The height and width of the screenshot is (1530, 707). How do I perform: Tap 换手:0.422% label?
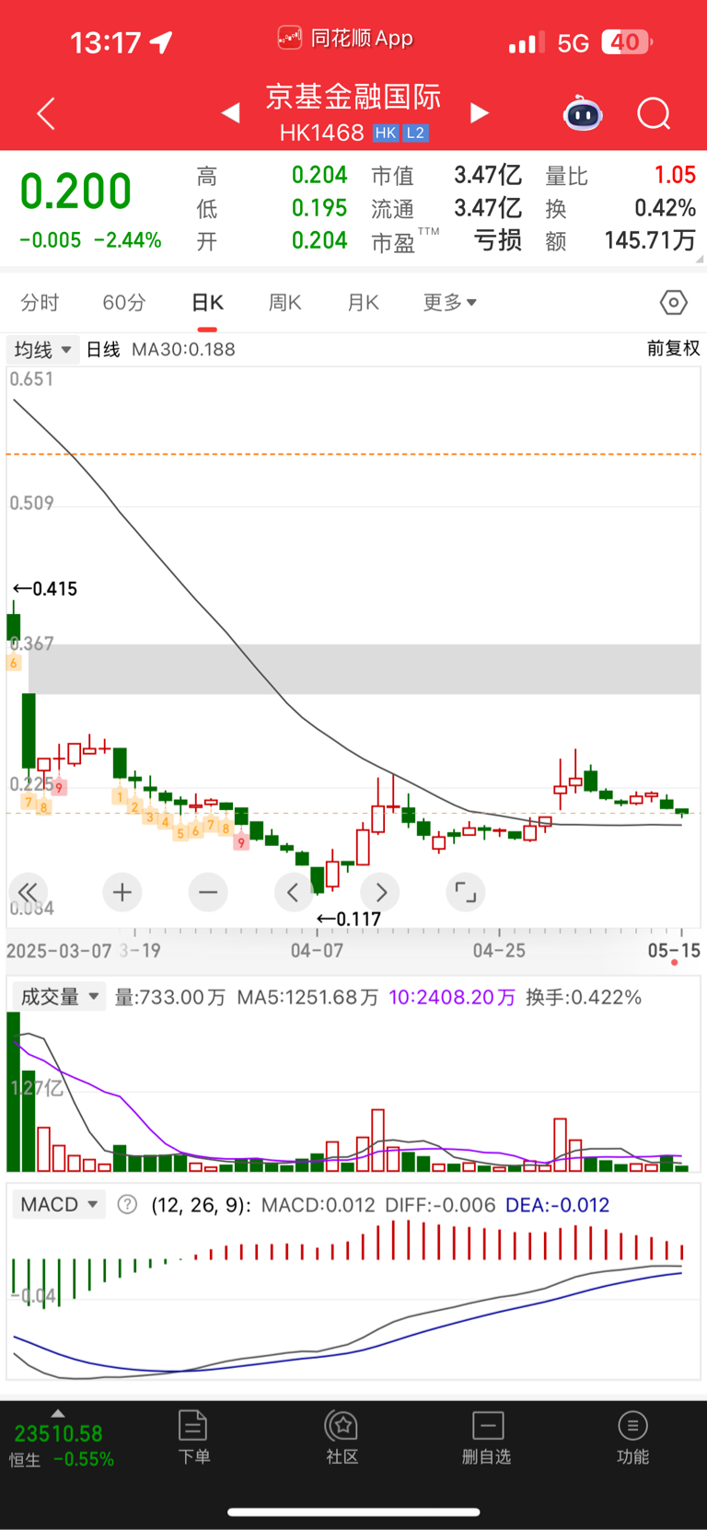[584, 997]
